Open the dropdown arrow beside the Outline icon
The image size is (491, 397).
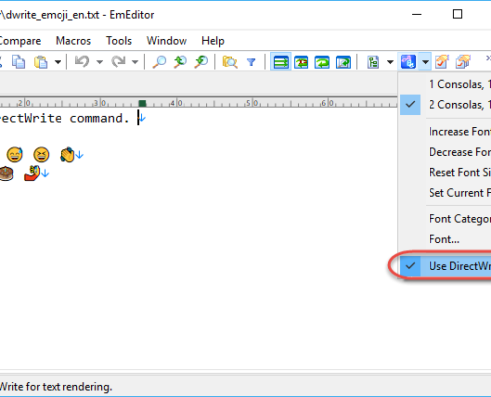390,62
